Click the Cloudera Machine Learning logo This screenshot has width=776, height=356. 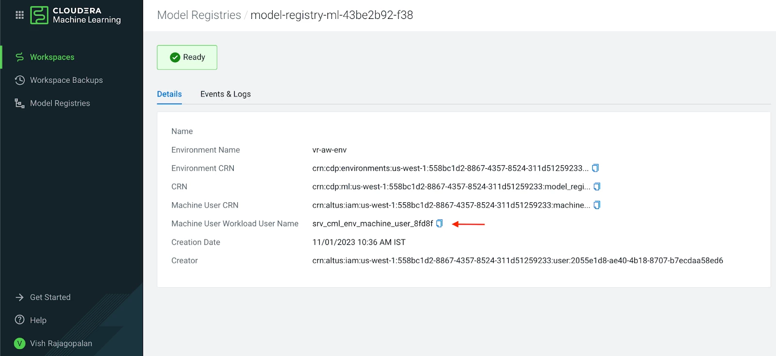76,15
